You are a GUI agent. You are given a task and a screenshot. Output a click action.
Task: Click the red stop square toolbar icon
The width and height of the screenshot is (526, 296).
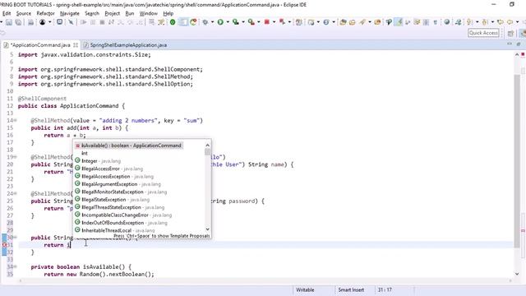point(266,22)
